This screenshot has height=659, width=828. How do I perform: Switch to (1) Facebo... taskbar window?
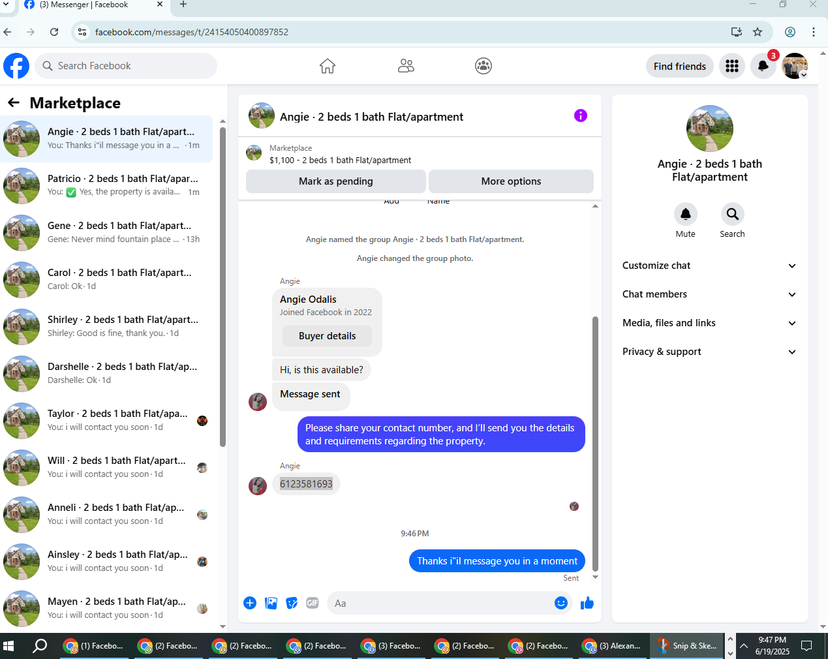pyautogui.click(x=94, y=646)
